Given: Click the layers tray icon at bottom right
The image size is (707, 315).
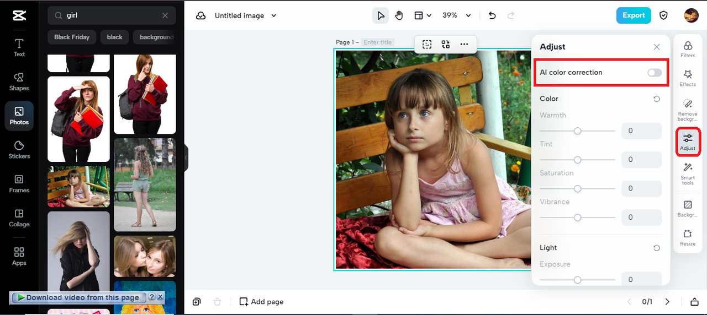Looking at the screenshot, I should (694, 302).
